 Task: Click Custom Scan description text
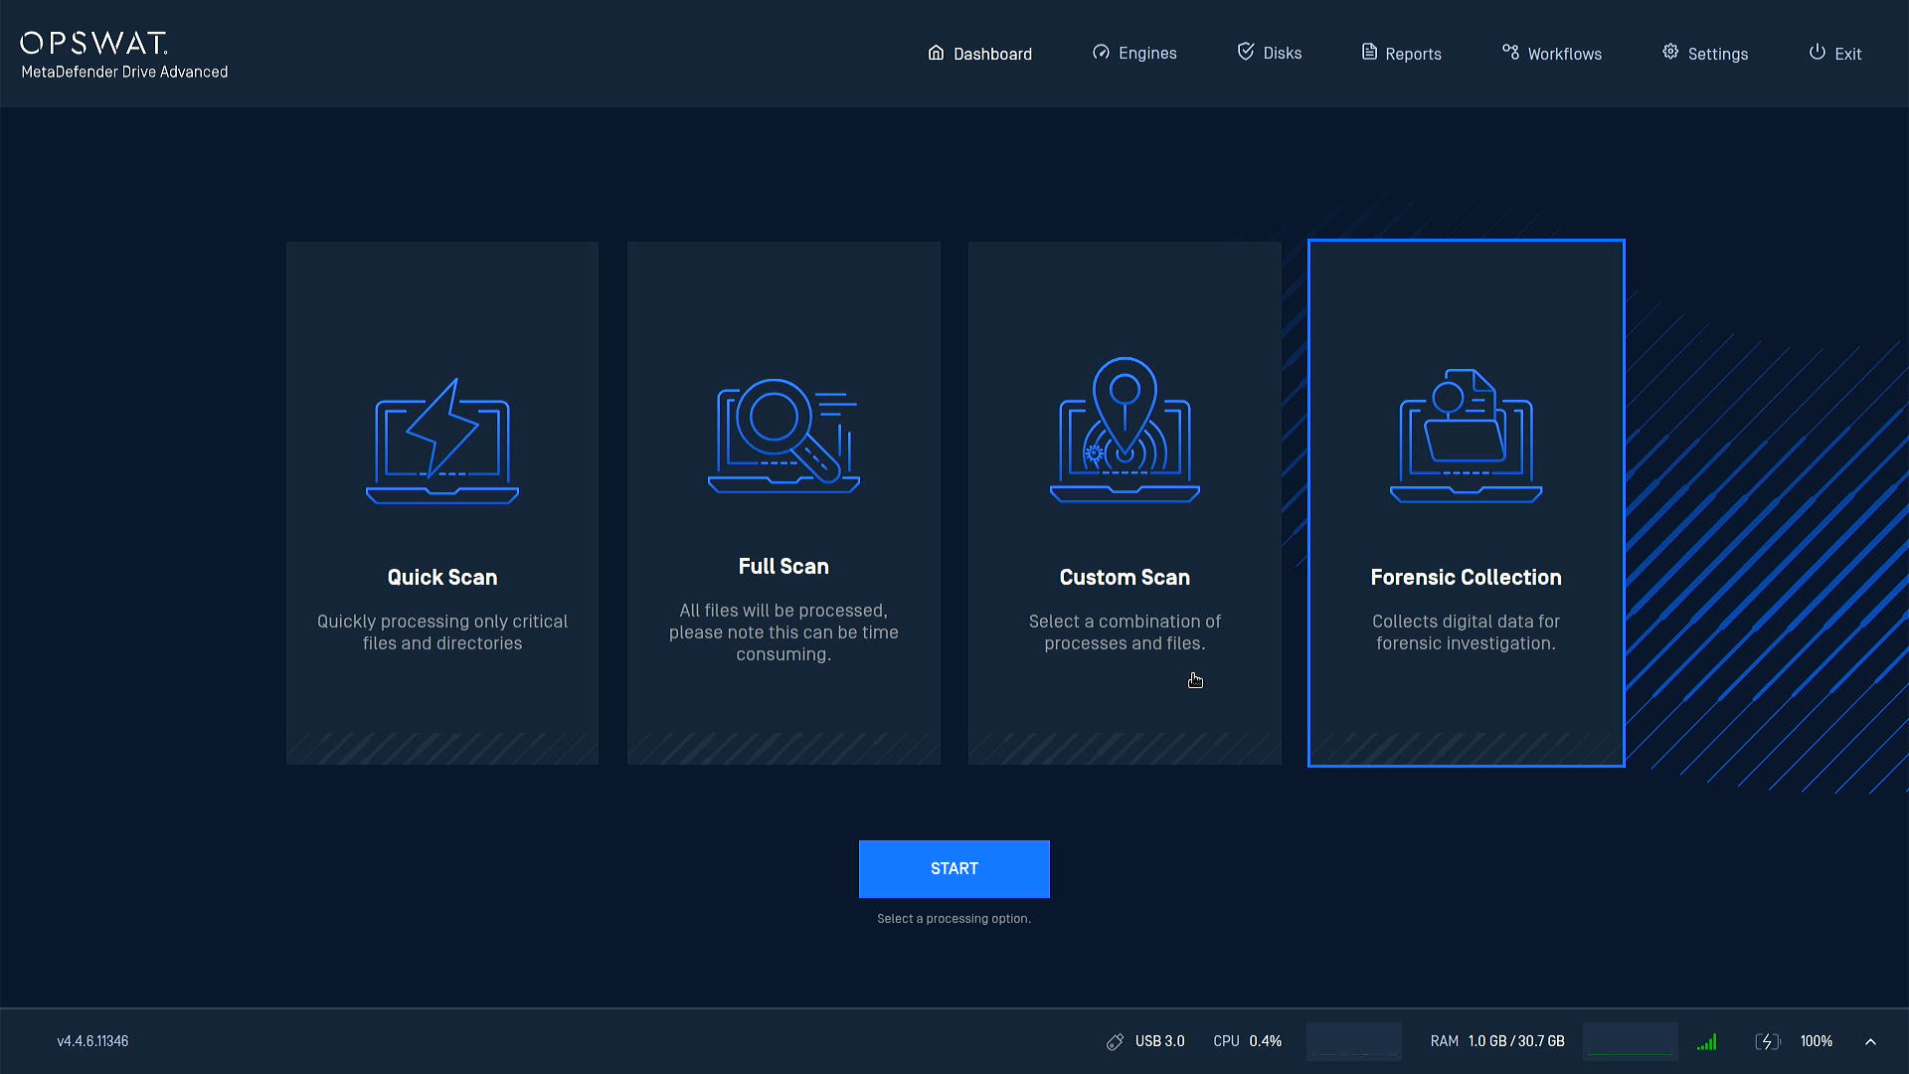(1125, 632)
